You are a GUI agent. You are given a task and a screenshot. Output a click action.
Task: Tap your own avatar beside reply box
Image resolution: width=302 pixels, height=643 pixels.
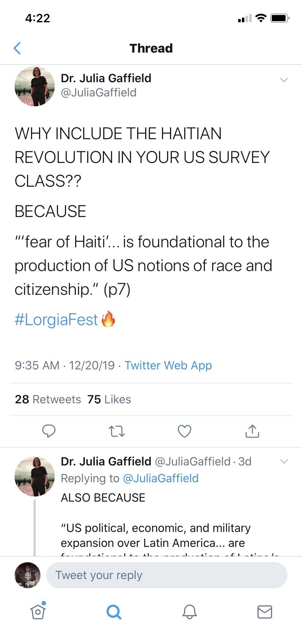(27, 575)
